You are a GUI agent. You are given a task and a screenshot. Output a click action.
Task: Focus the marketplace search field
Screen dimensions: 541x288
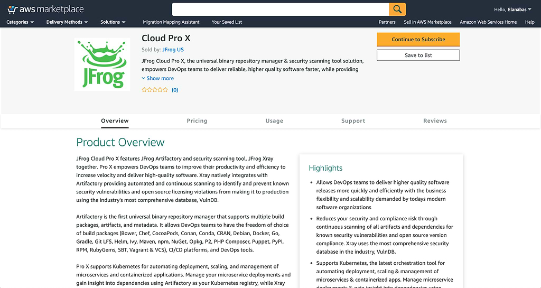pyautogui.click(x=280, y=10)
